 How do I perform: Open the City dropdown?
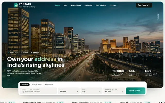[69, 90]
